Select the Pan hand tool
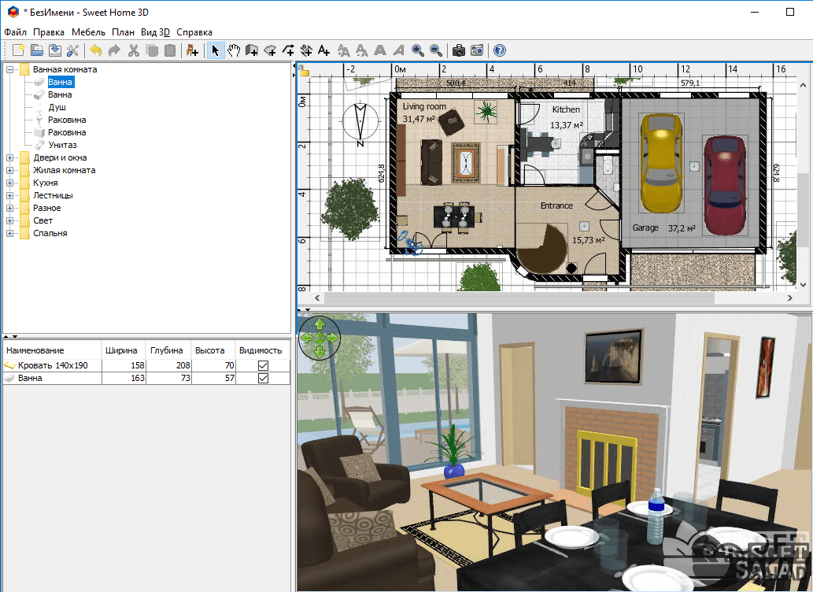813x592 pixels. (234, 51)
